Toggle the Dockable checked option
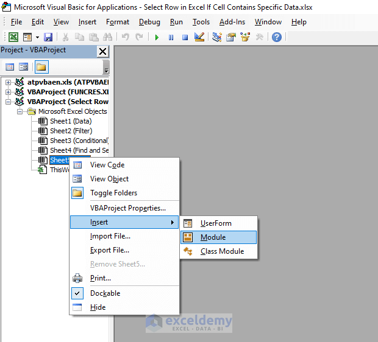This screenshot has width=378, height=342. [x=124, y=293]
